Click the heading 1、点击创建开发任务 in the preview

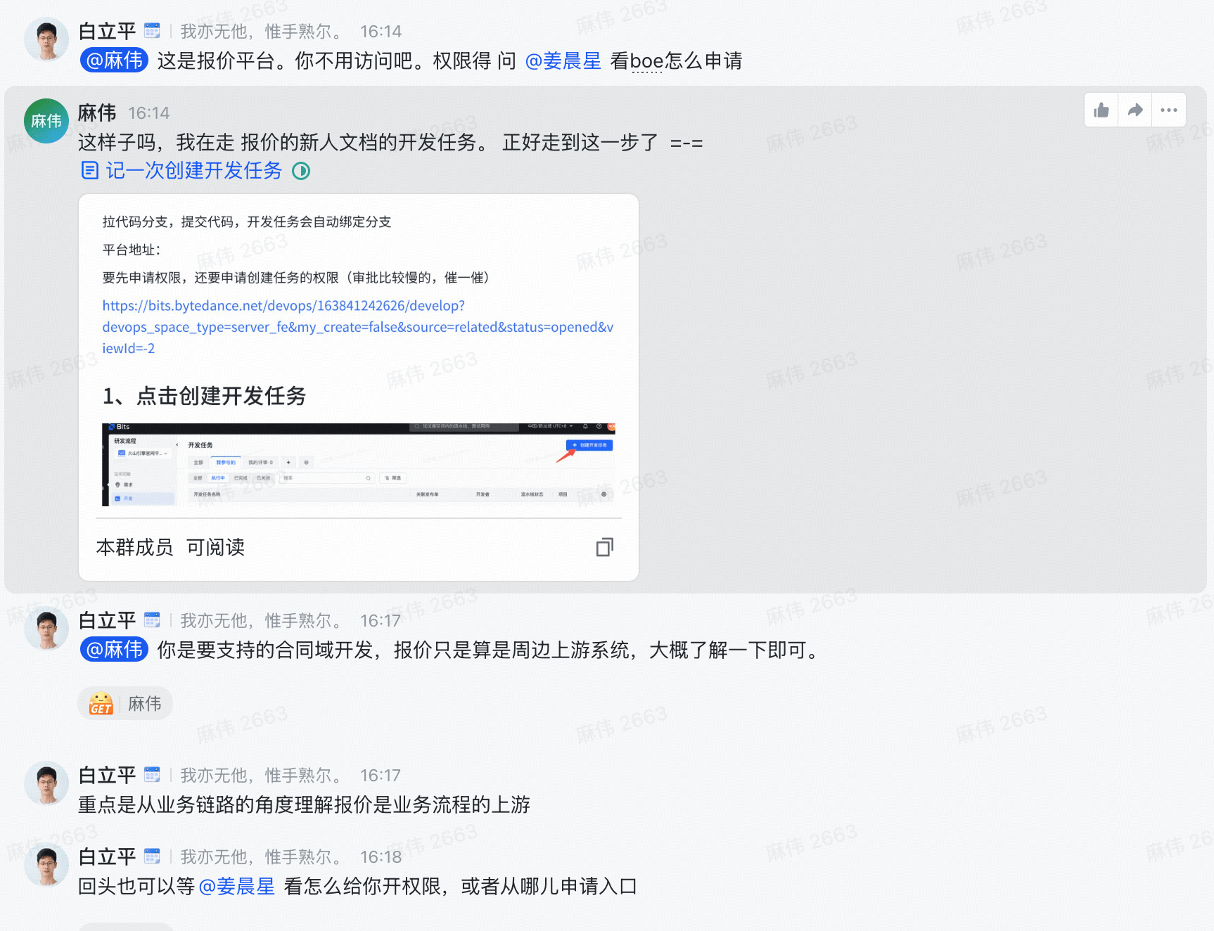[x=205, y=397]
